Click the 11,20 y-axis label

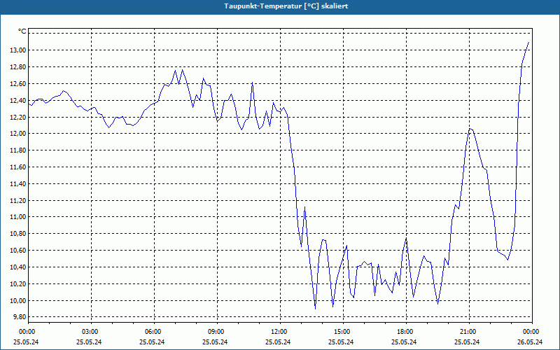pos(17,200)
